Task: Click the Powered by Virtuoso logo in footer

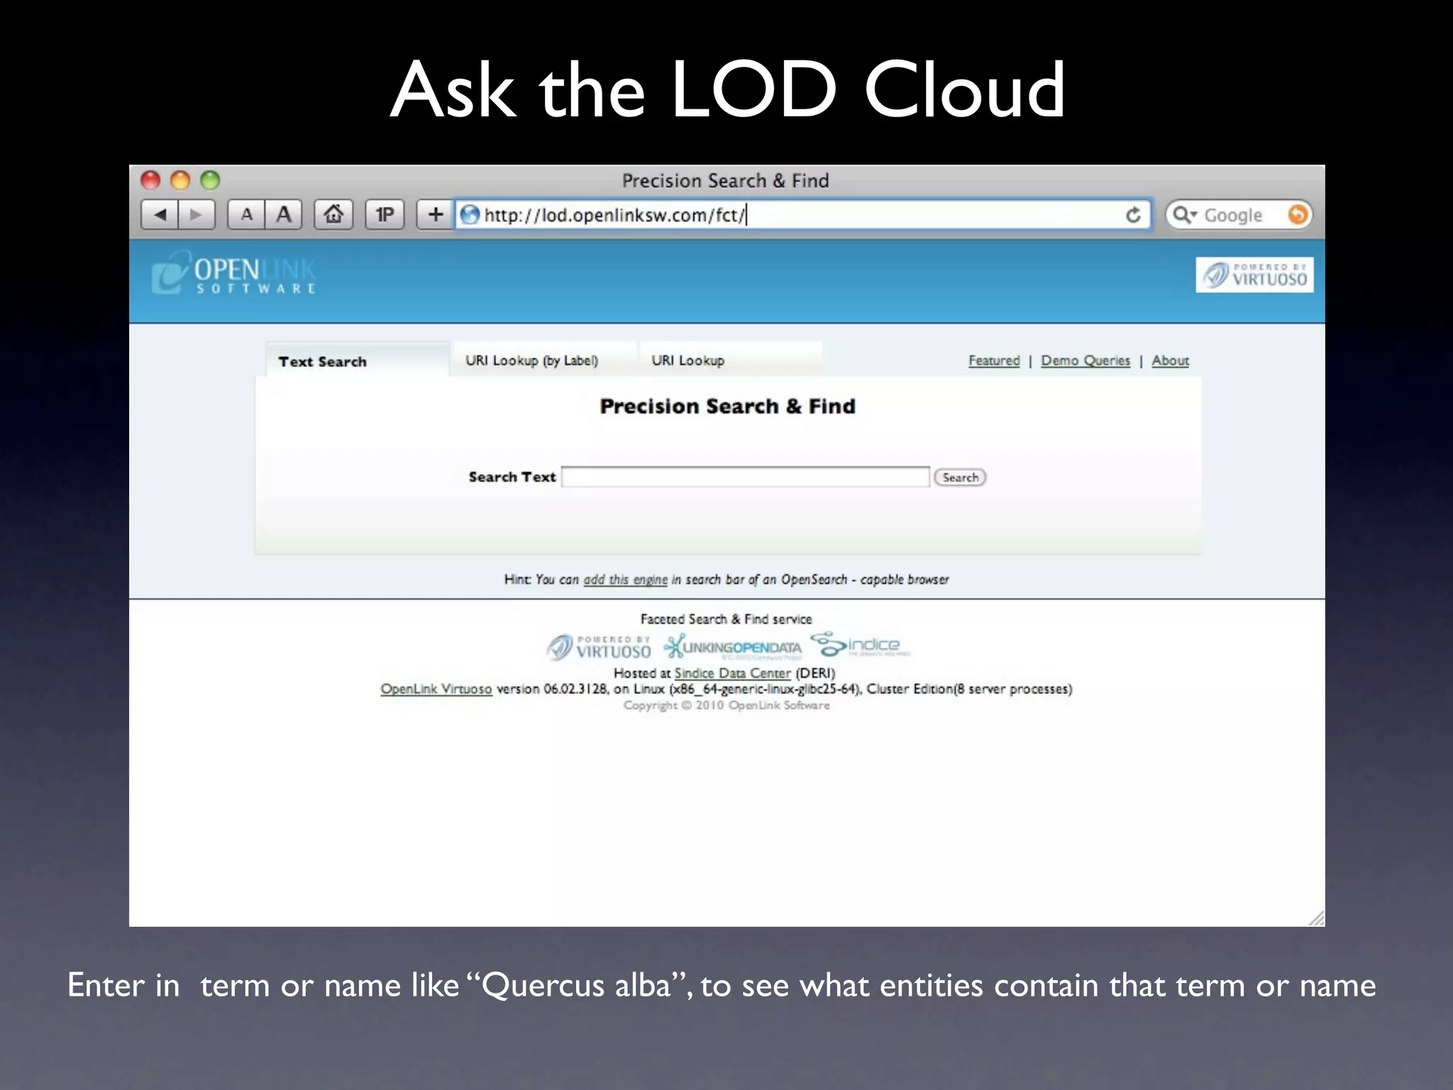Action: tap(599, 647)
